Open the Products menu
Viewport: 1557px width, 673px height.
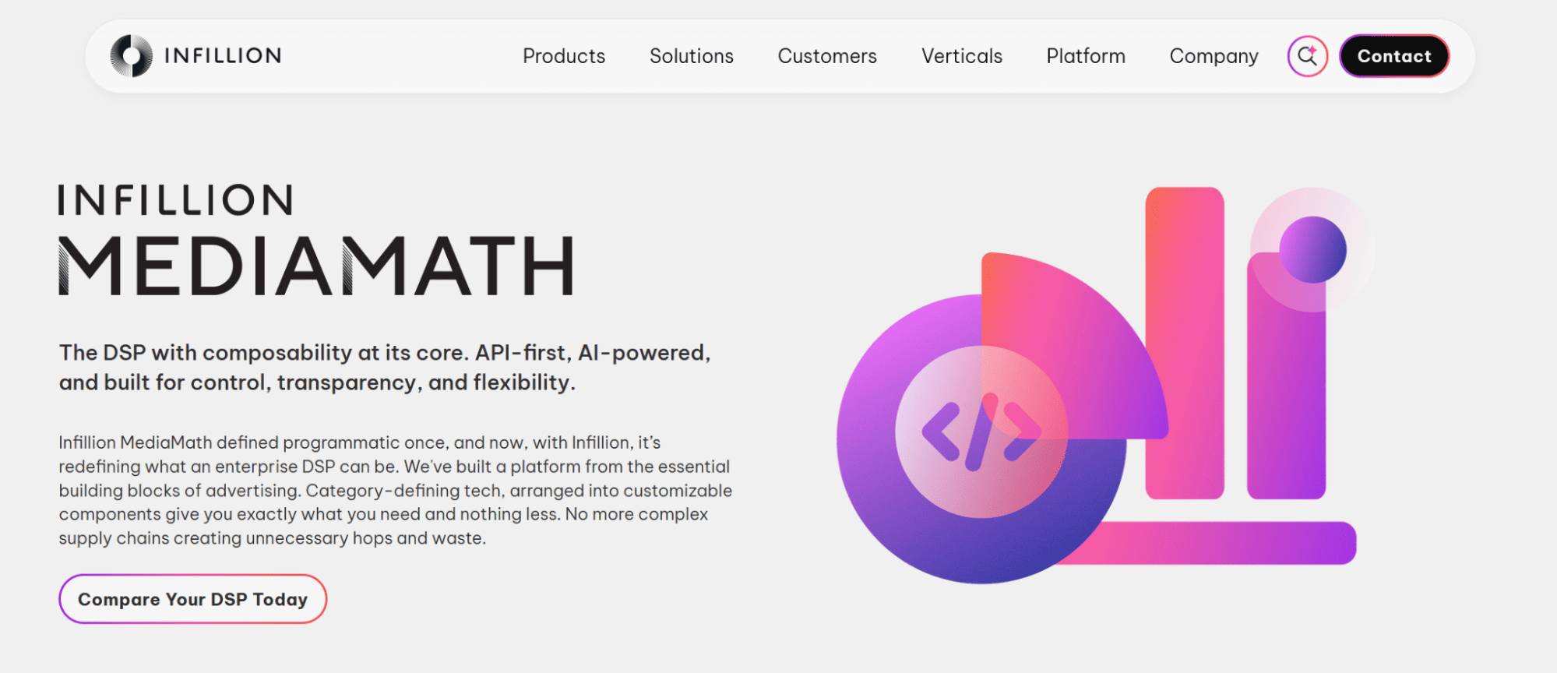[564, 56]
